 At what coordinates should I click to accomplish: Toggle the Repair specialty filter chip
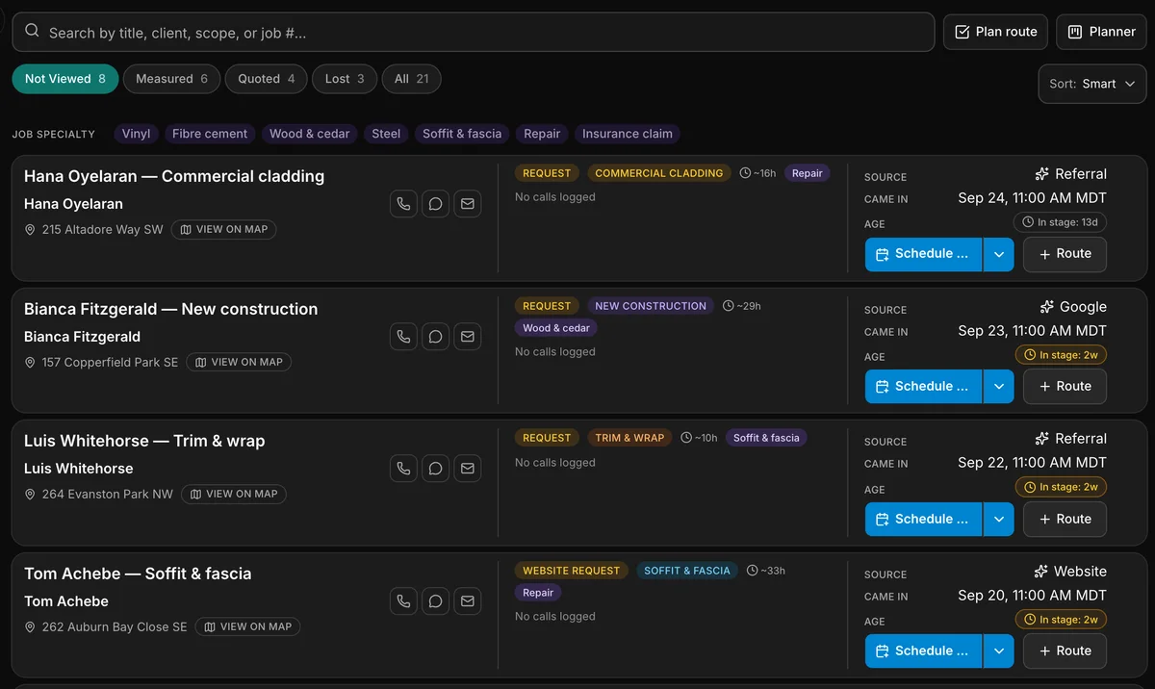(542, 134)
